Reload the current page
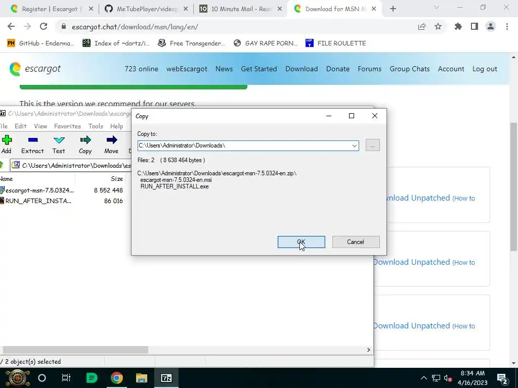 44,27
